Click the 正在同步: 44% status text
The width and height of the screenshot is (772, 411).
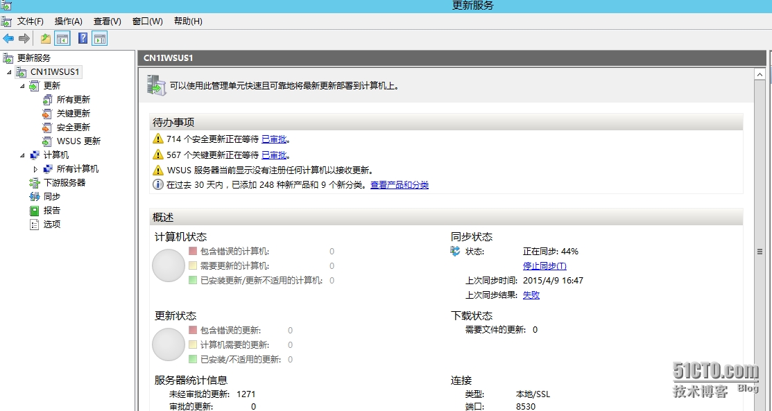[551, 251]
